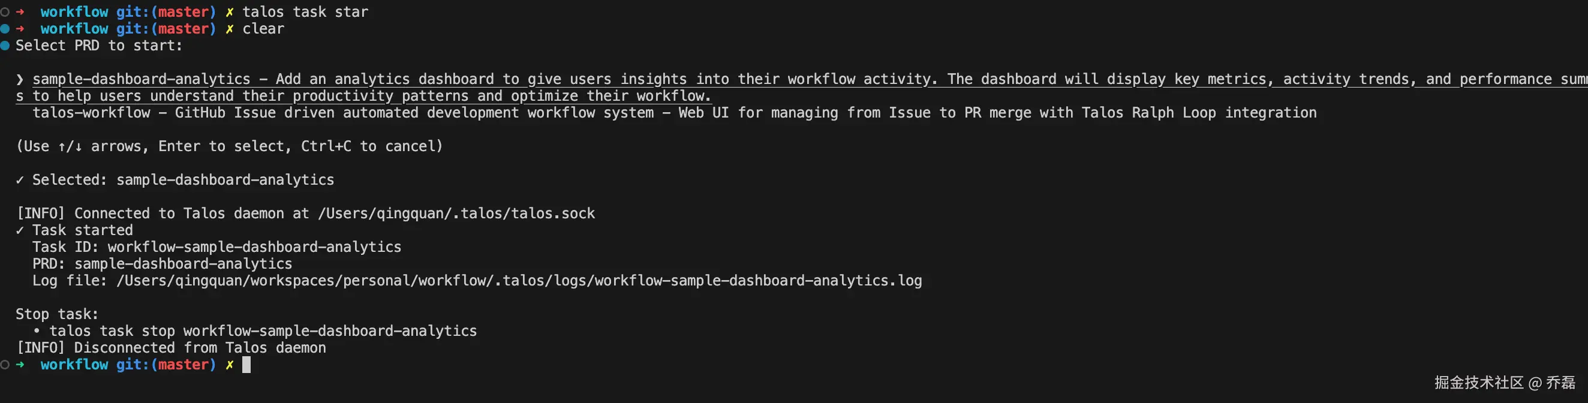Click the green prompt arrow on the last line
The width and height of the screenshot is (1588, 403).
(x=20, y=364)
